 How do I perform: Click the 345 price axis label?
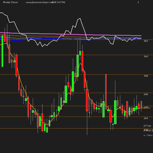click(146, 56)
